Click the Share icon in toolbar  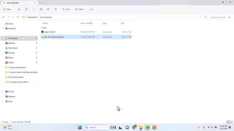coord(48,9)
